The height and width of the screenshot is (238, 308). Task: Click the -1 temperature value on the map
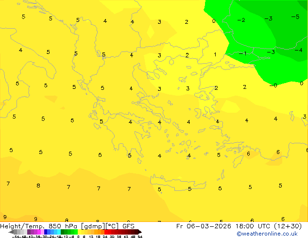pos(242,53)
